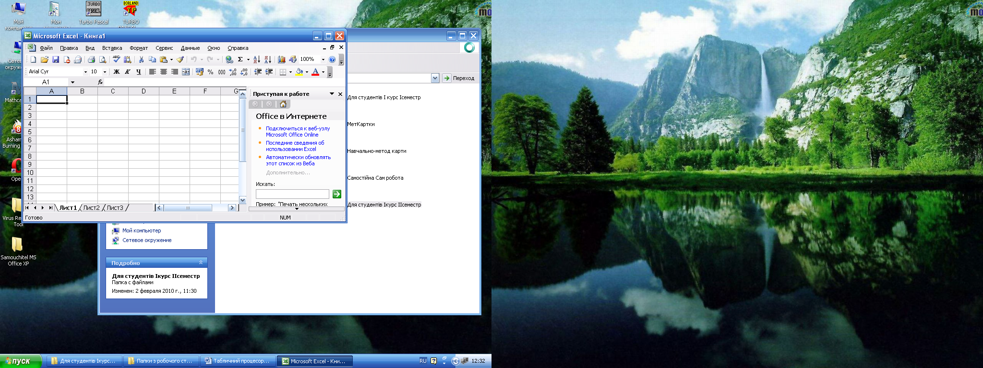
Task: Sort descending with the Я-А icon
Action: (268, 59)
